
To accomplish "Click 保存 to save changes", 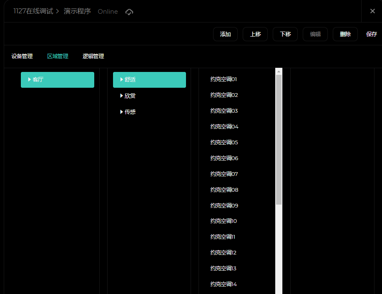I will click(x=371, y=34).
